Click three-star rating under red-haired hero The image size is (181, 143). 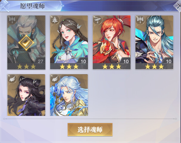pos(112,66)
